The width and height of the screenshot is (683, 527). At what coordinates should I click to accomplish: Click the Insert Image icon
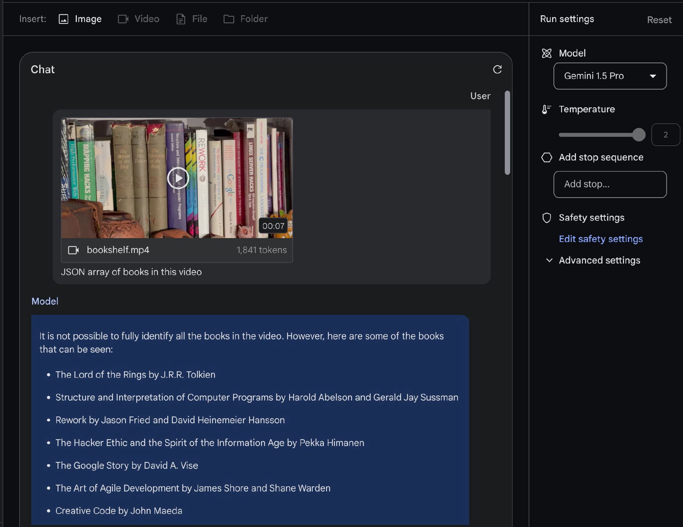click(63, 19)
